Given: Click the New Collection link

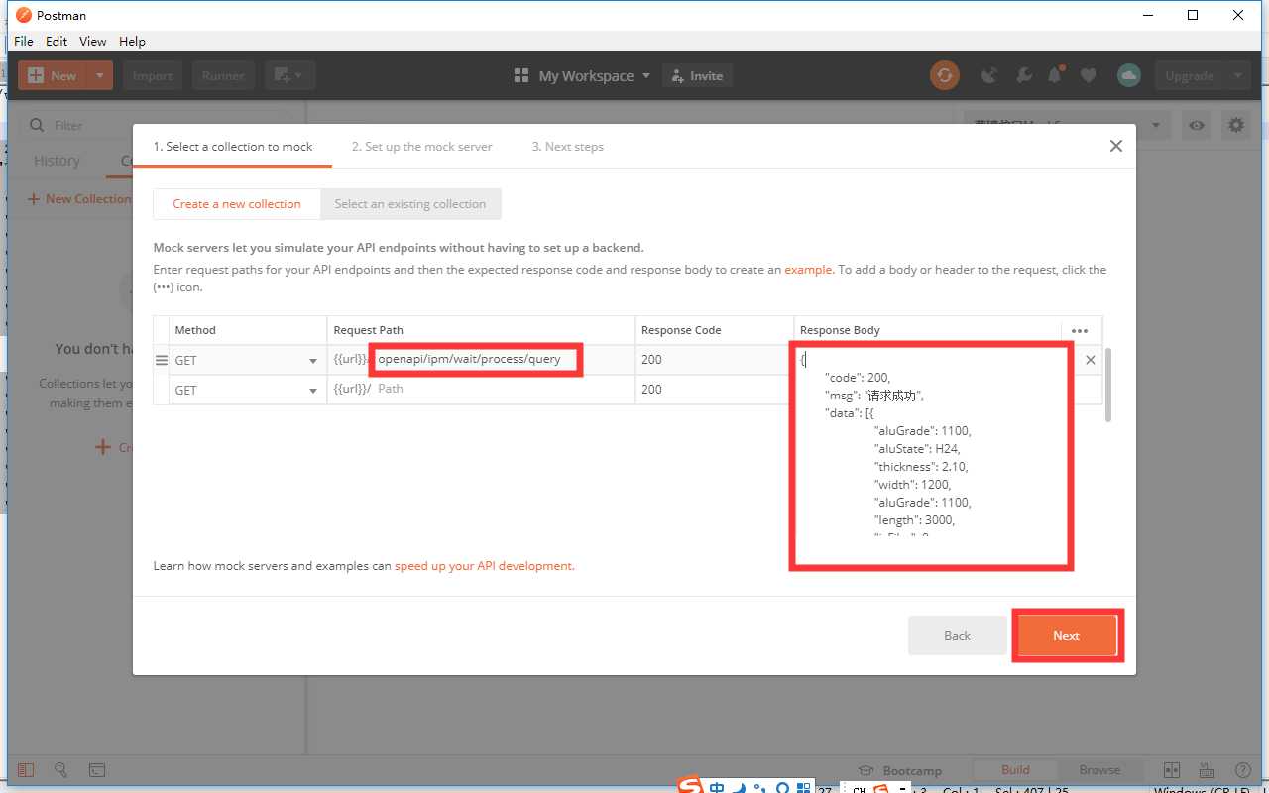Looking at the screenshot, I should click(79, 198).
